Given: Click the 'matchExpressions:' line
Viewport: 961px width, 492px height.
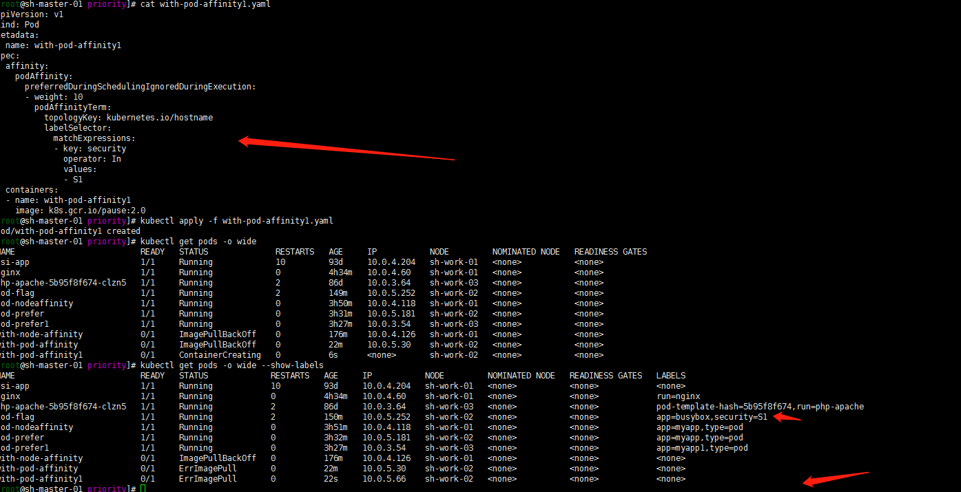Looking at the screenshot, I should (x=94, y=138).
